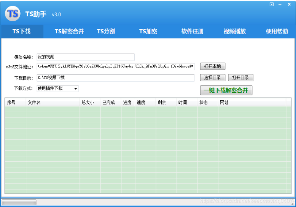The width and height of the screenshot is (296, 207).
Task: Open the TS解密合并 tab
Action: click(x=69, y=32)
